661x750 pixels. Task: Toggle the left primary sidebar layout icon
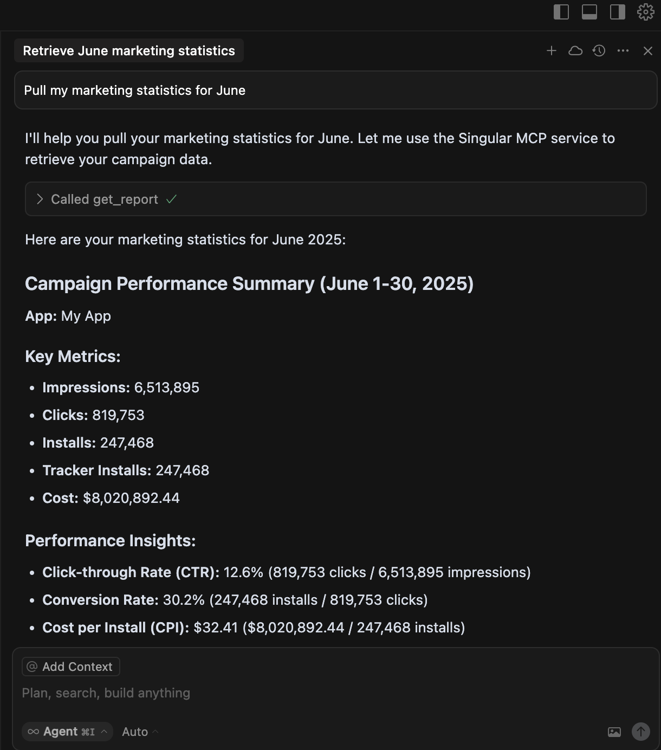point(561,12)
